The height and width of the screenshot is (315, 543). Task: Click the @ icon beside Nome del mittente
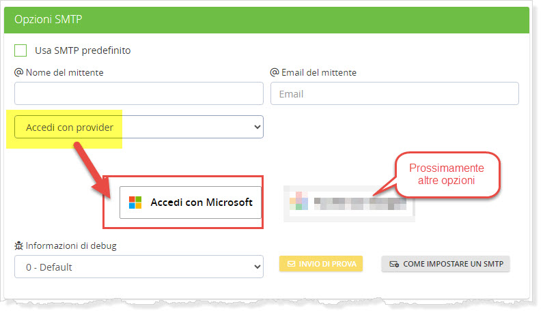(x=18, y=72)
